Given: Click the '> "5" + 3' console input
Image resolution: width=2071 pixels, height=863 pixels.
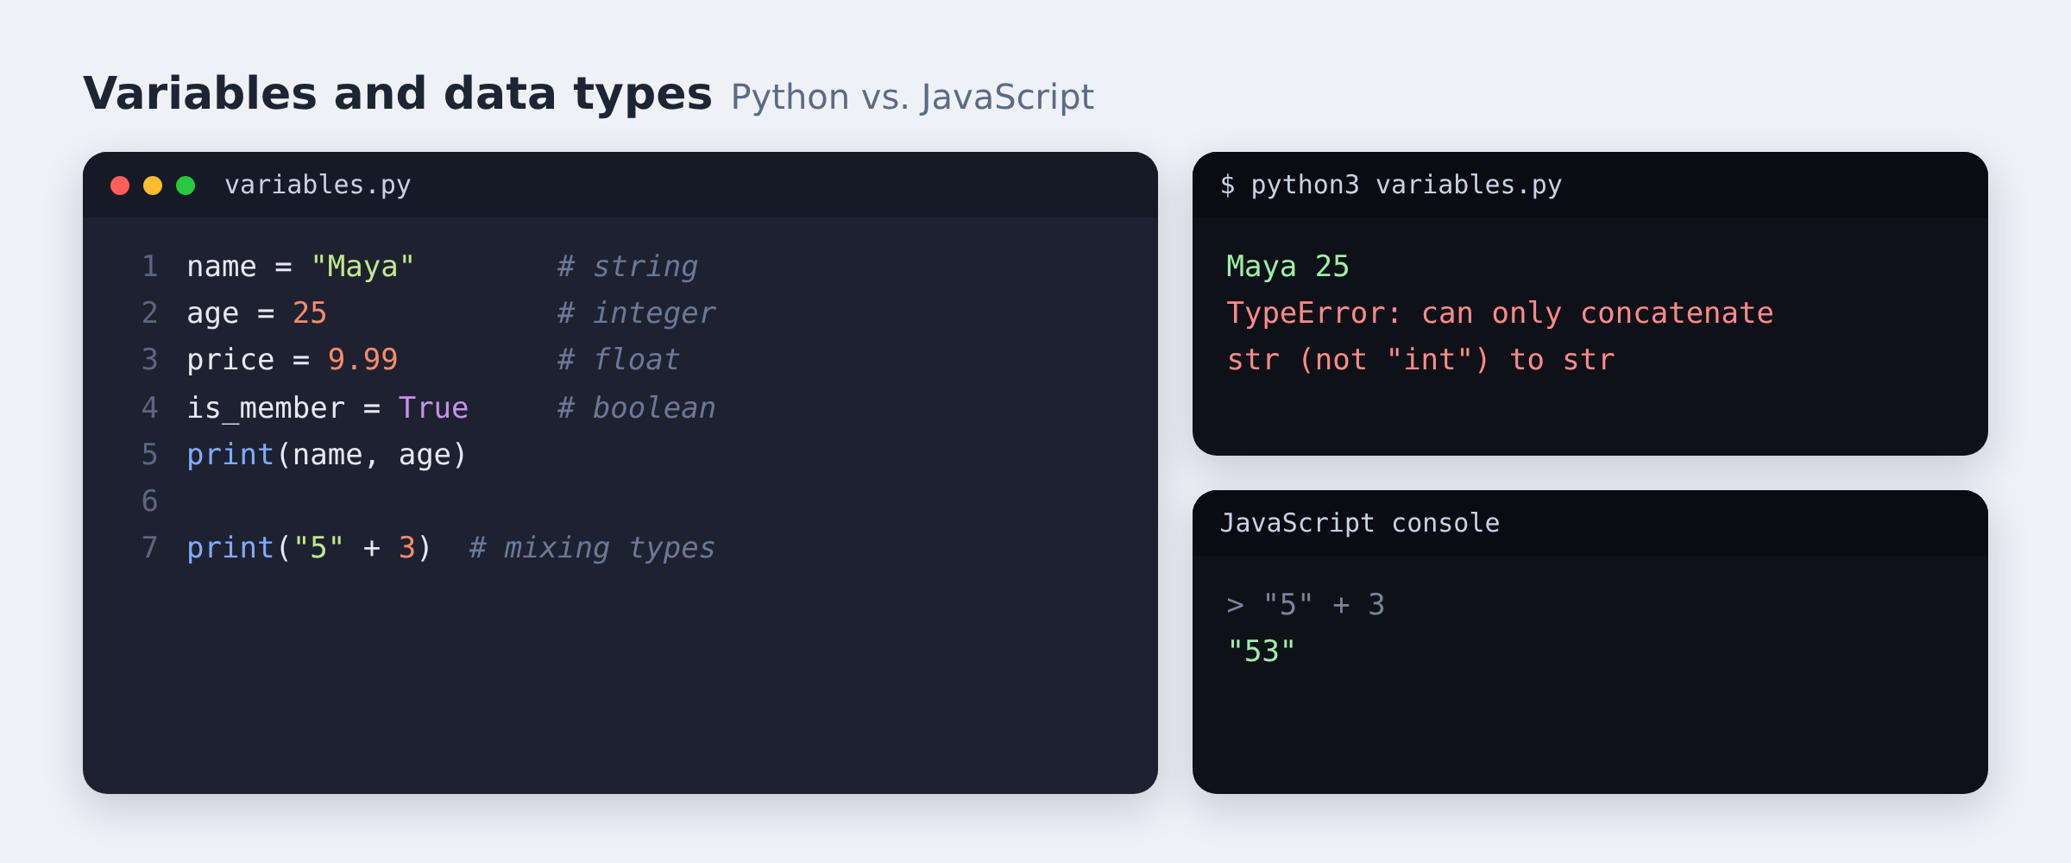Looking at the screenshot, I should tap(1306, 604).
